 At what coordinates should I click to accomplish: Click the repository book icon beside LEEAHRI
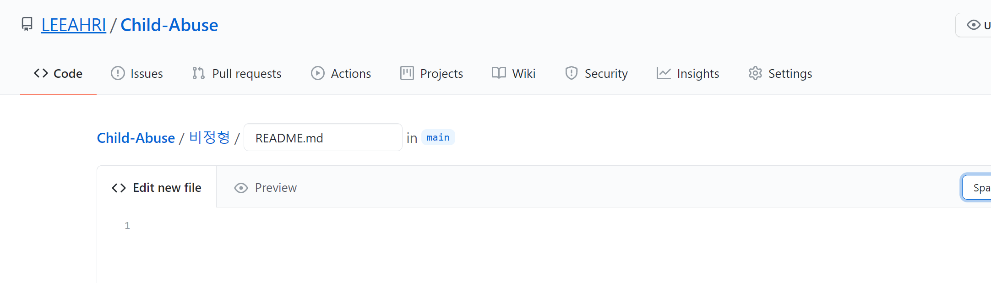click(x=27, y=24)
